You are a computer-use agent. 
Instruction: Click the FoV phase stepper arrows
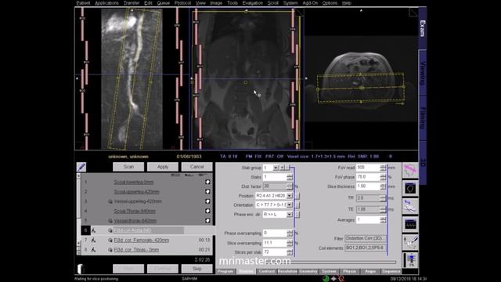point(383,177)
